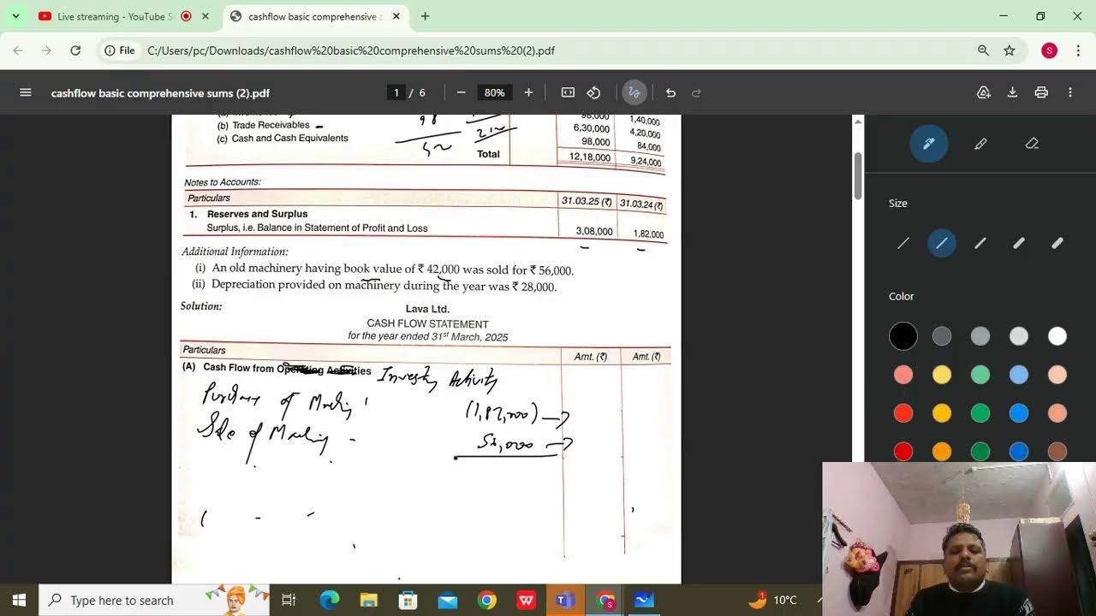This screenshot has height=616, width=1096.
Task: Pick the light blue color swatch
Action: coord(1019,375)
